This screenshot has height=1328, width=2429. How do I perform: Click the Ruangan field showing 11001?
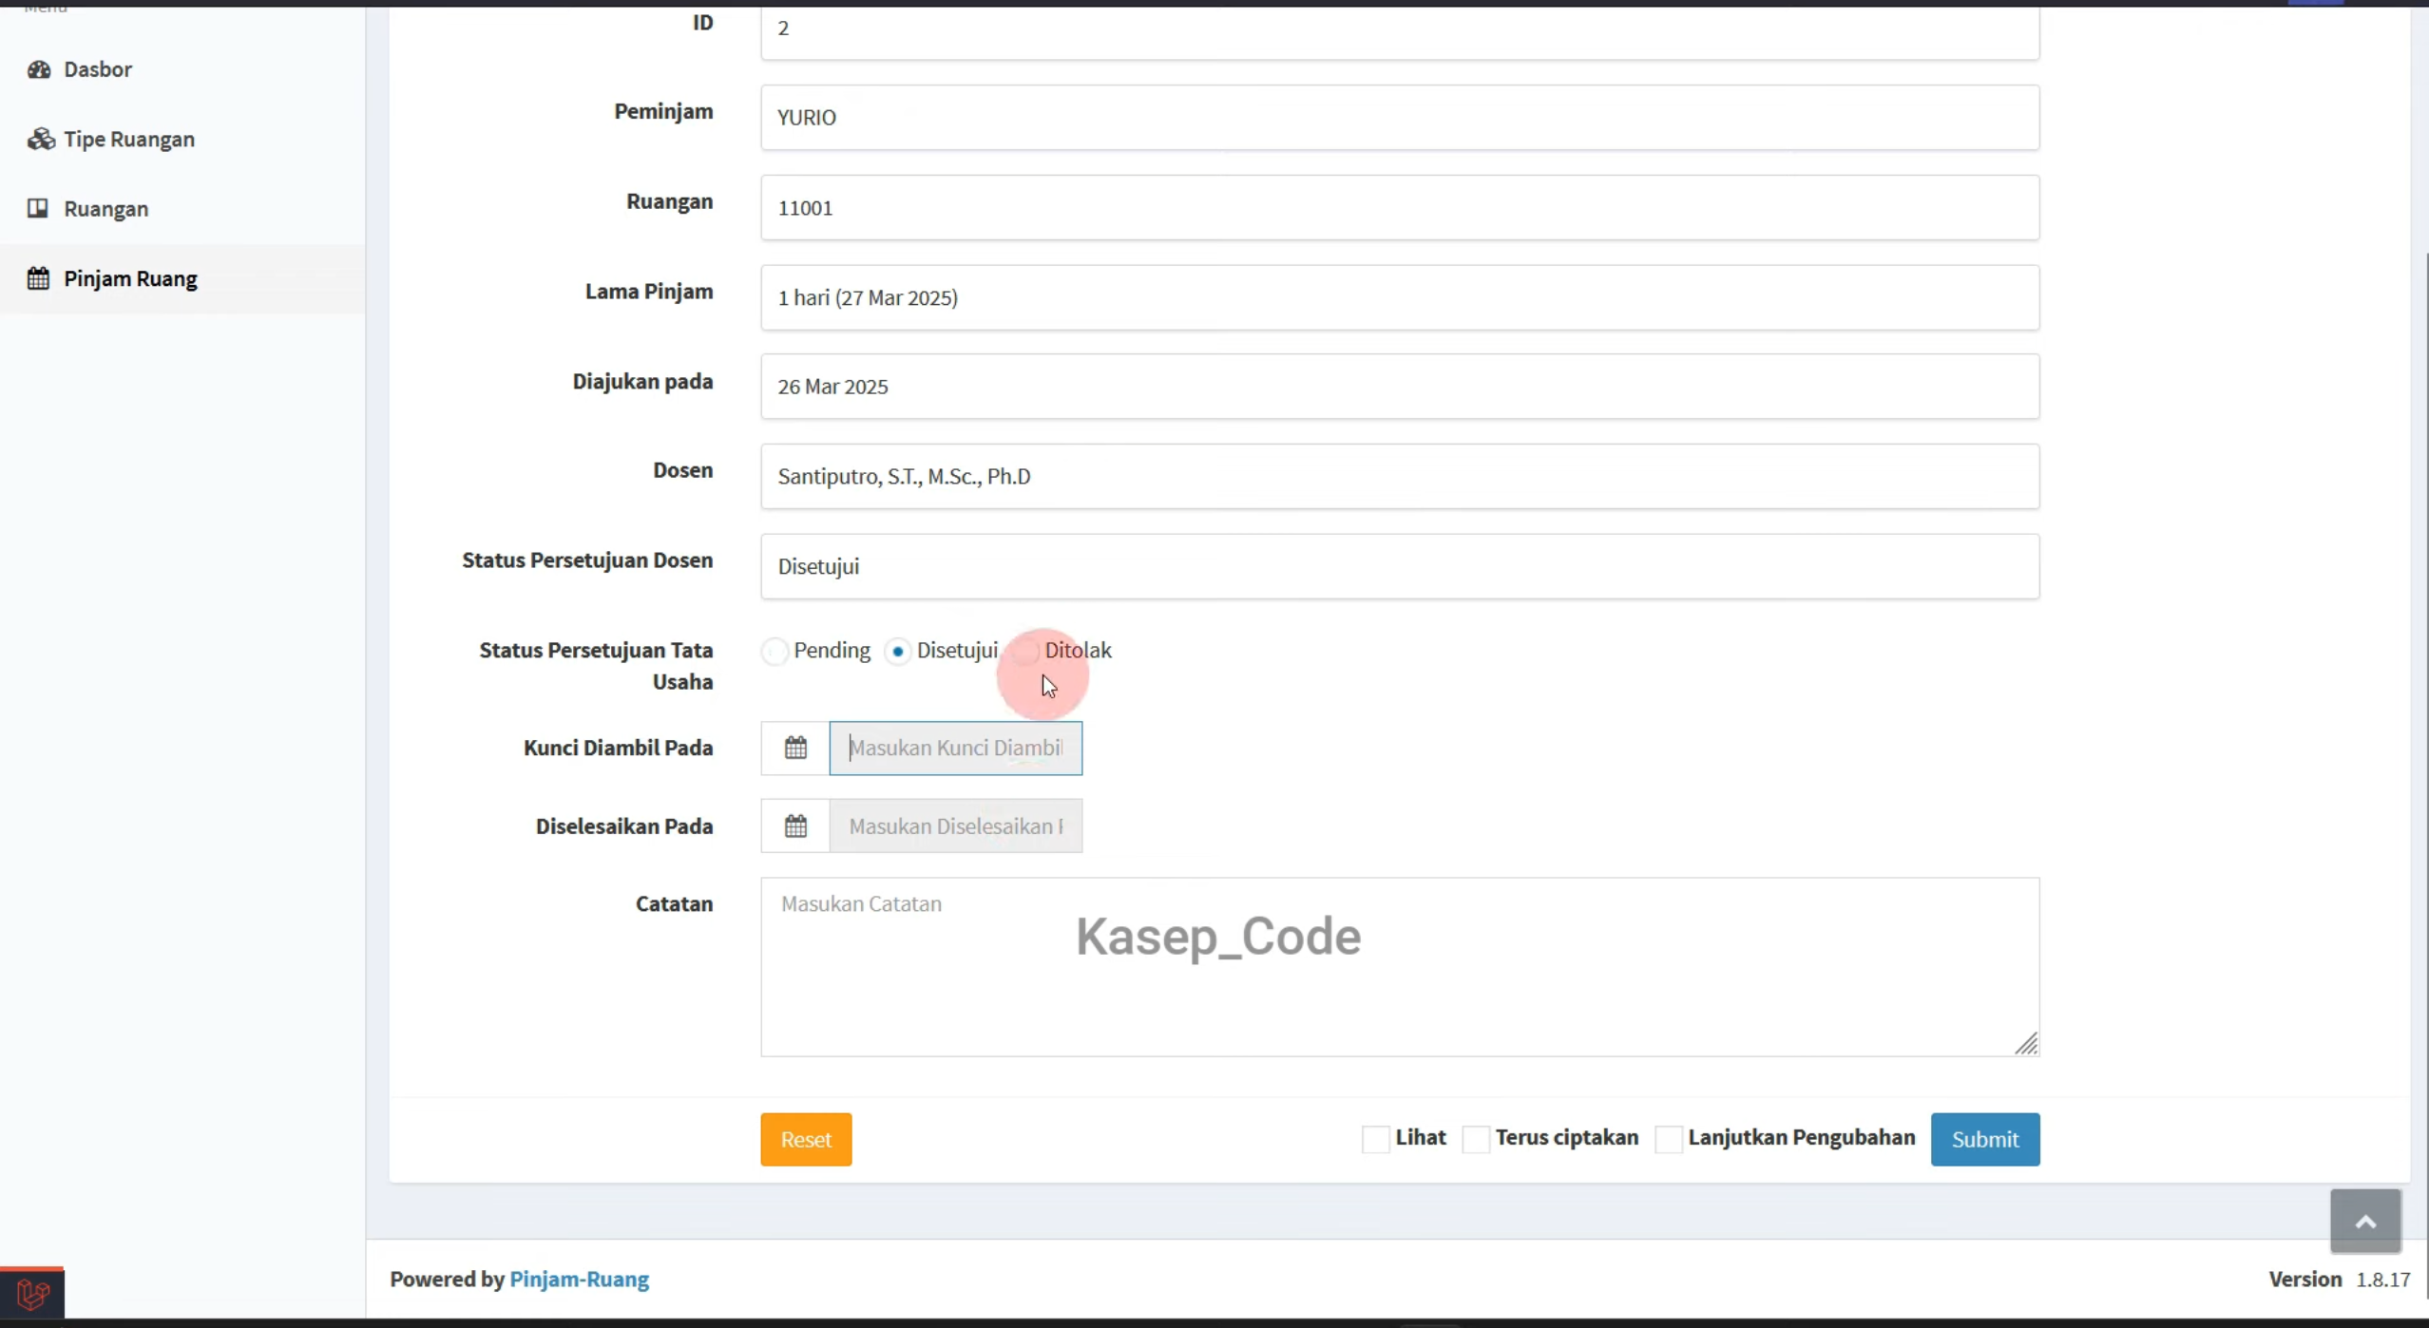coord(1400,207)
